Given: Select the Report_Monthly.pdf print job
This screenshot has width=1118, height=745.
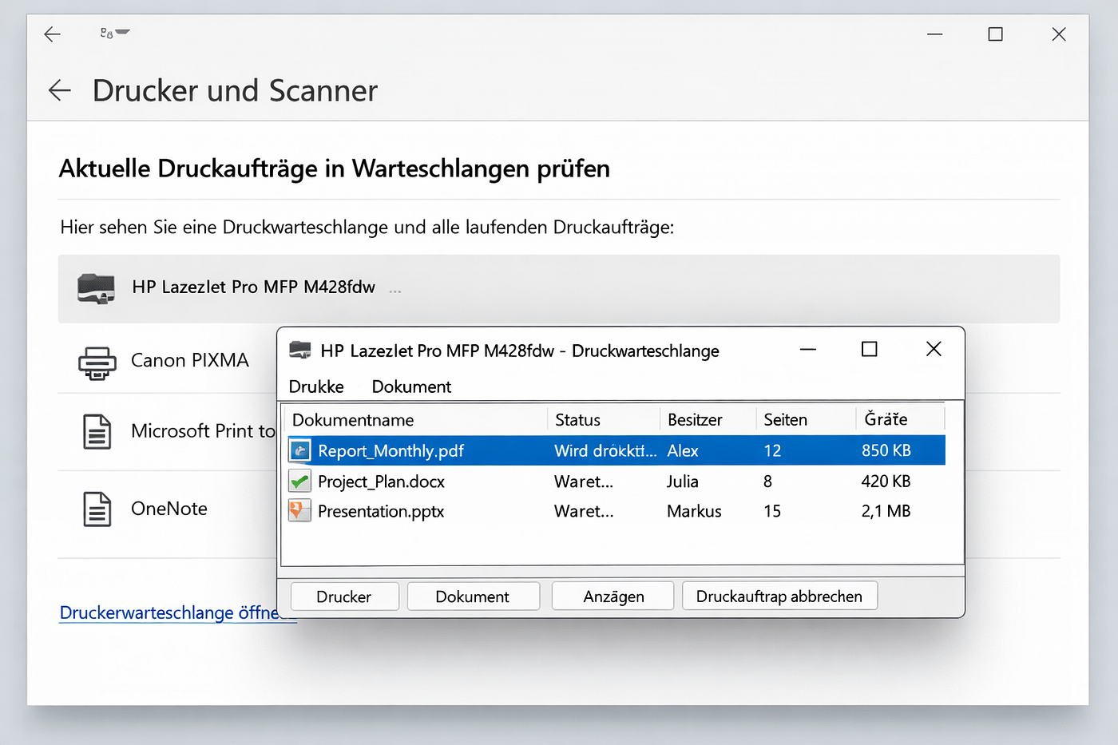Looking at the screenshot, I should (x=615, y=450).
